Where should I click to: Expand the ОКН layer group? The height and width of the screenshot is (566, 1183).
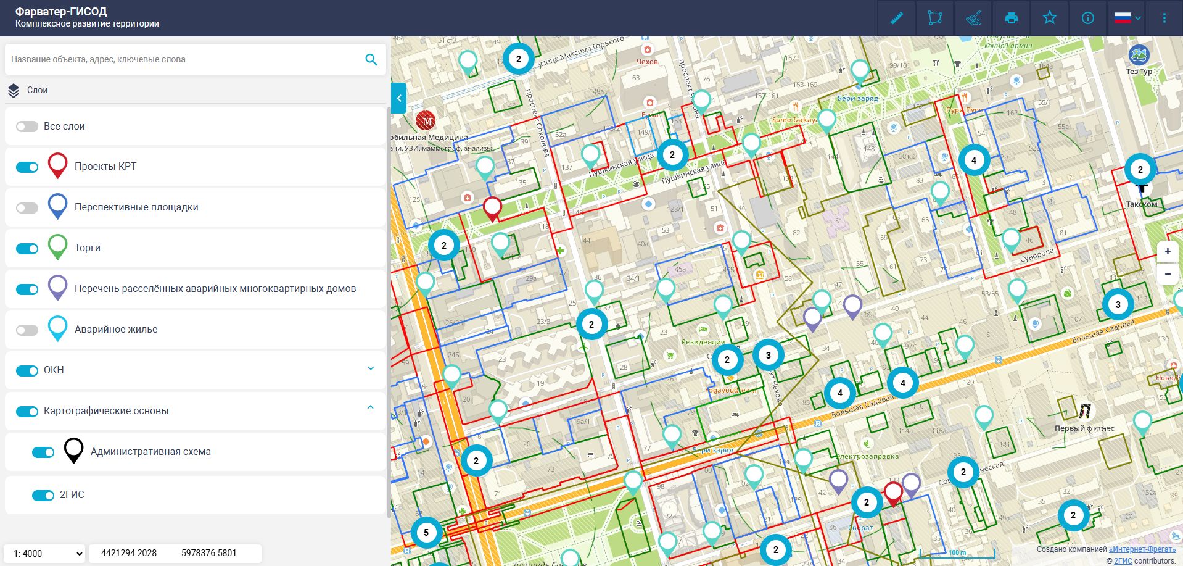click(371, 368)
